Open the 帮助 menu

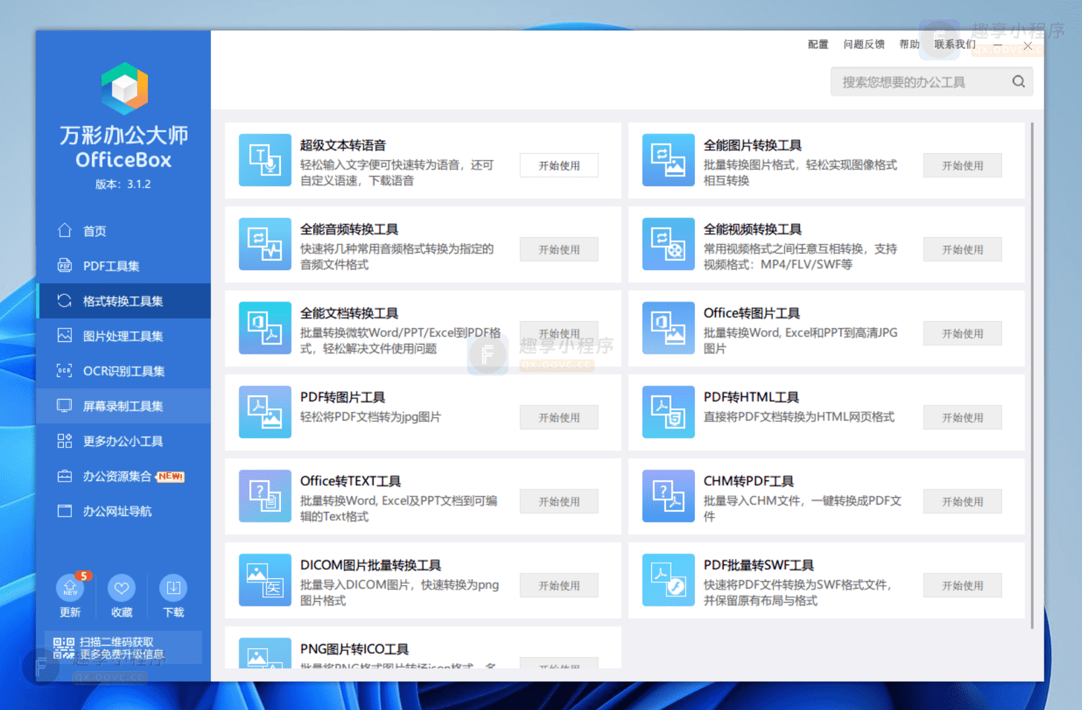(909, 44)
